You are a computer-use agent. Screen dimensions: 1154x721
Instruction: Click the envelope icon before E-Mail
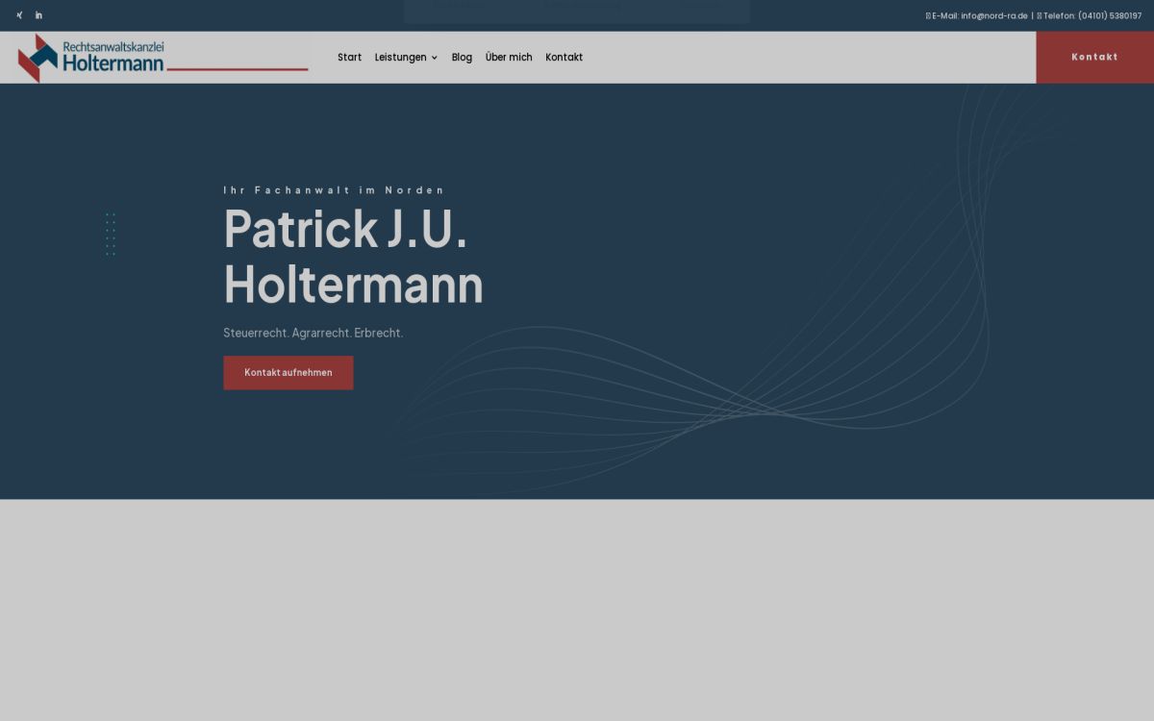click(928, 15)
